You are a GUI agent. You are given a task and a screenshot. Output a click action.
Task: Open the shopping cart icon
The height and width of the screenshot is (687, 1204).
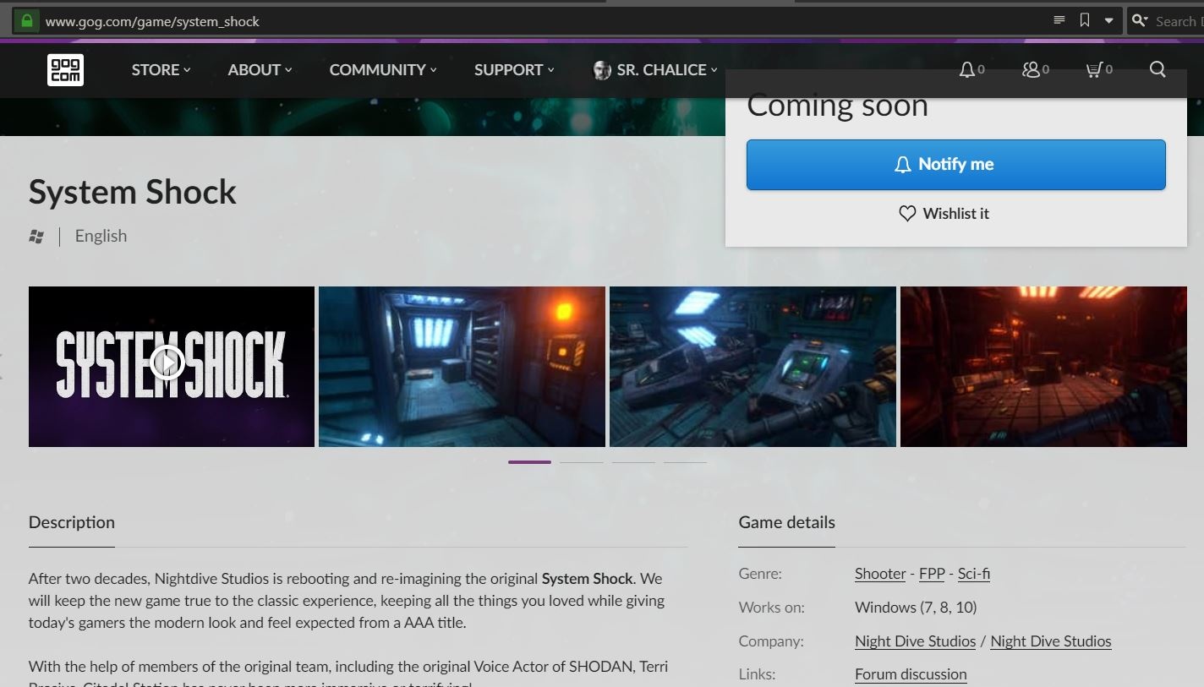click(x=1094, y=70)
